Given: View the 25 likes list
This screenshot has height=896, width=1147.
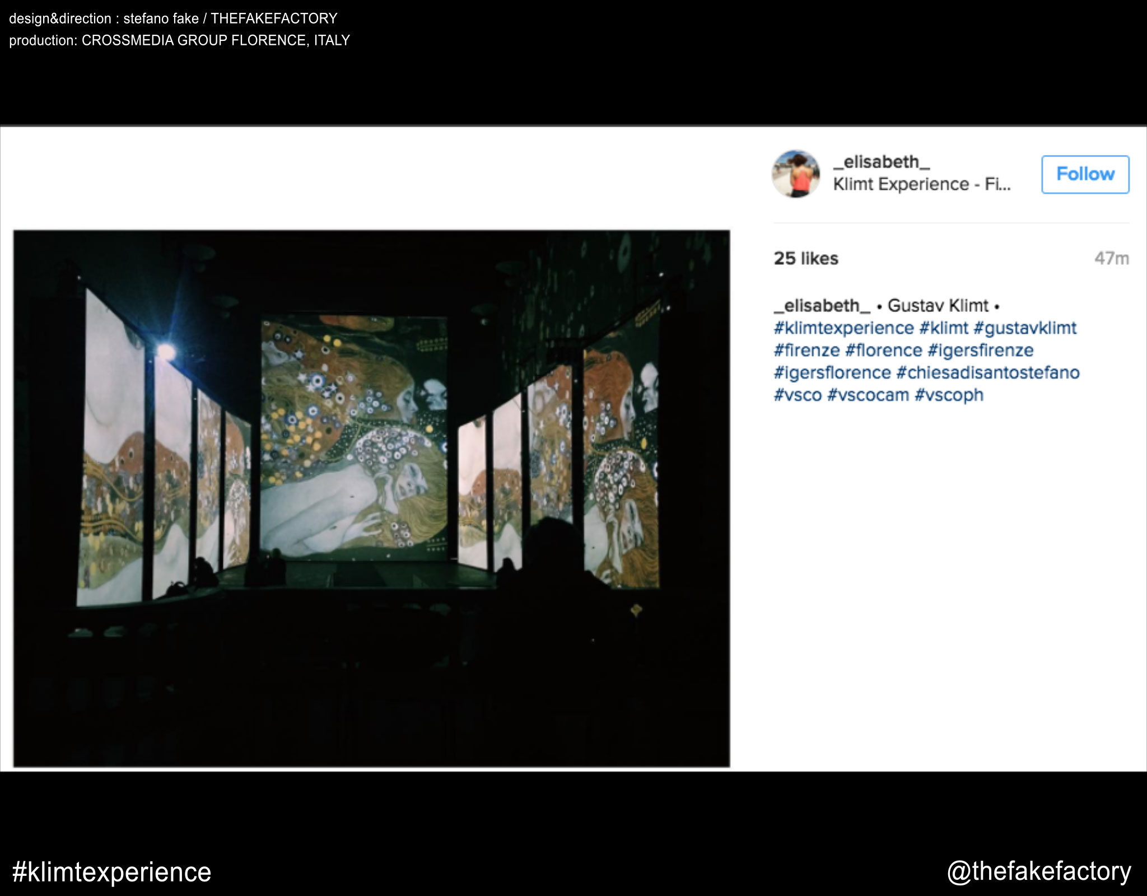Looking at the screenshot, I should point(806,258).
